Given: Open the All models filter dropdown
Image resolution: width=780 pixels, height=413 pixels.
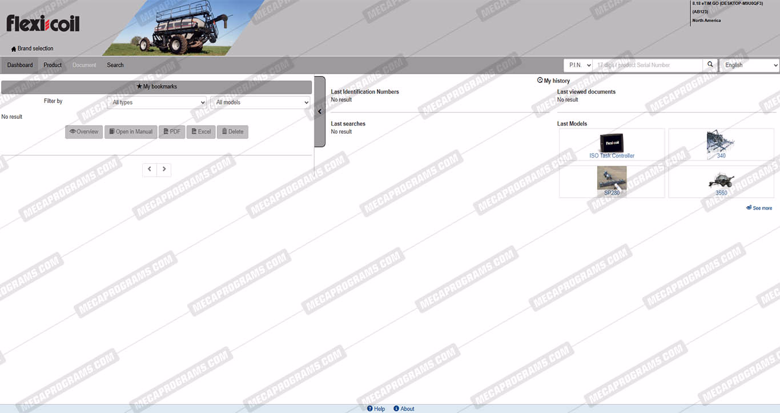Looking at the screenshot, I should (x=260, y=102).
